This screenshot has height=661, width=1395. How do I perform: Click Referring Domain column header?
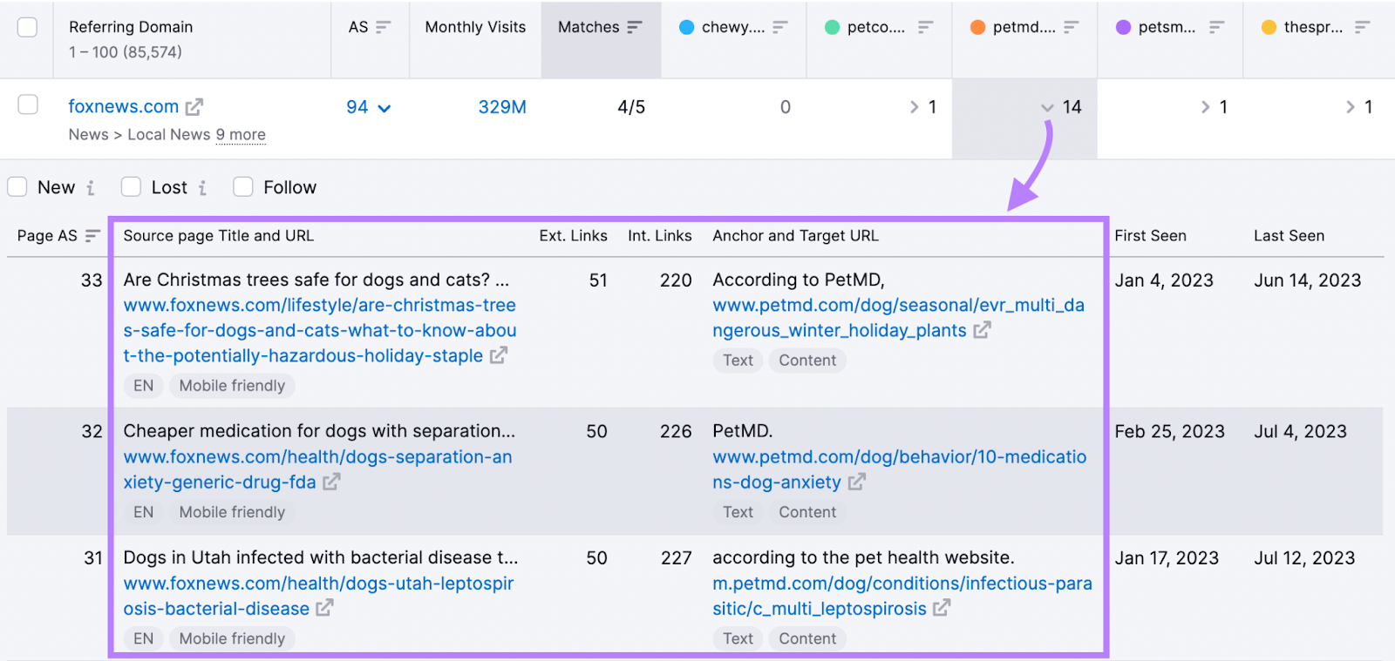click(131, 27)
